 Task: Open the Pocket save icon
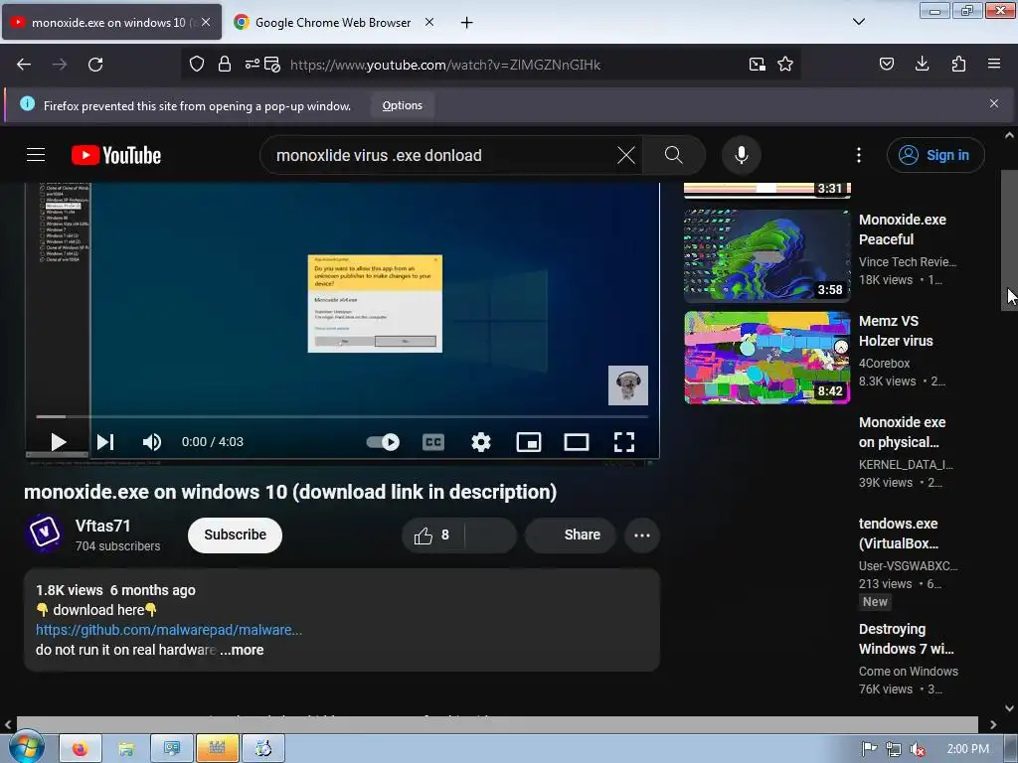[x=886, y=64]
